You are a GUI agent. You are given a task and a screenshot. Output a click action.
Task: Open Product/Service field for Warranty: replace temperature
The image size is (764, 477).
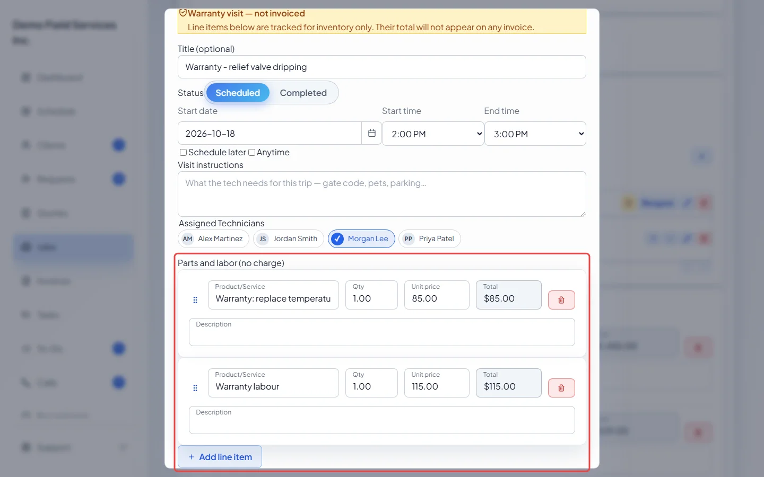tap(273, 295)
